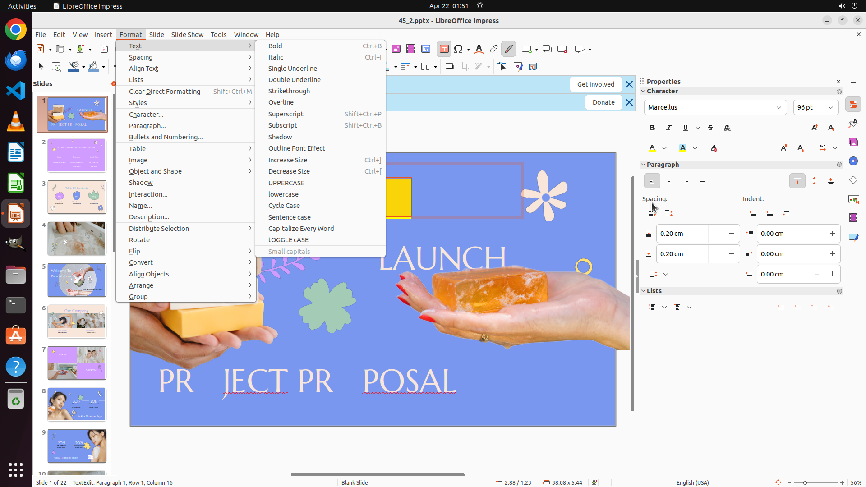Toggle Italic in Properties sidebar
Viewport: 866px width, 487px height.
669,128
